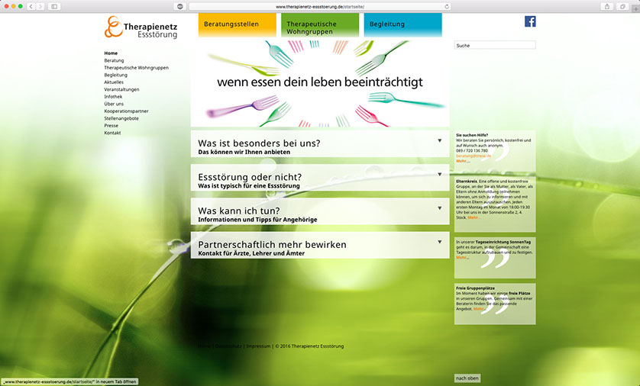Go back with the browser back arrow

(x=31, y=6)
